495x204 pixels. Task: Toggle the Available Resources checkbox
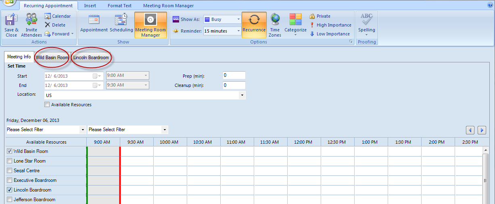tap(47, 105)
